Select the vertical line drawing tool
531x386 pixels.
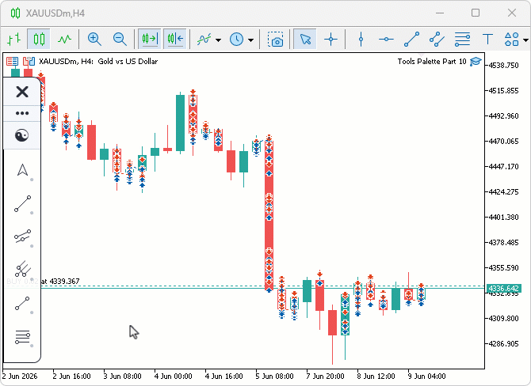[x=361, y=40]
